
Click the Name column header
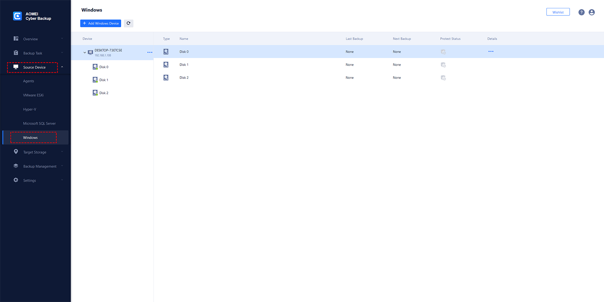(184, 39)
